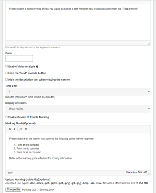Click the Marking Guide editor resize corner
This screenshot has height=193, width=156.
click(x=148, y=173)
